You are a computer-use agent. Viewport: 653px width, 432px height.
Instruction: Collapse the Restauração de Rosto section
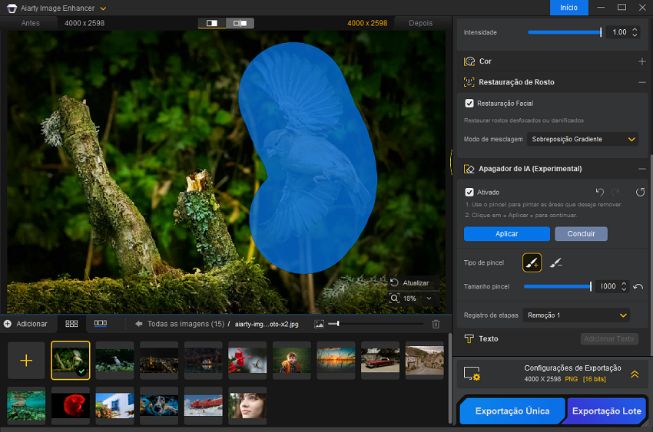[x=641, y=82]
